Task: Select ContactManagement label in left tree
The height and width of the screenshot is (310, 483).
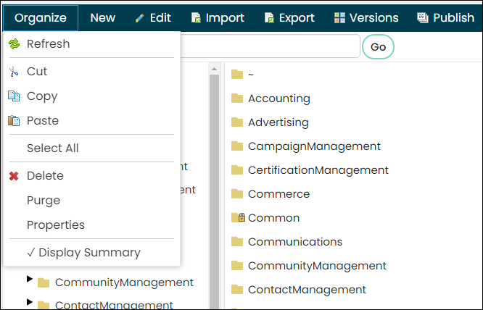Action: (114, 304)
